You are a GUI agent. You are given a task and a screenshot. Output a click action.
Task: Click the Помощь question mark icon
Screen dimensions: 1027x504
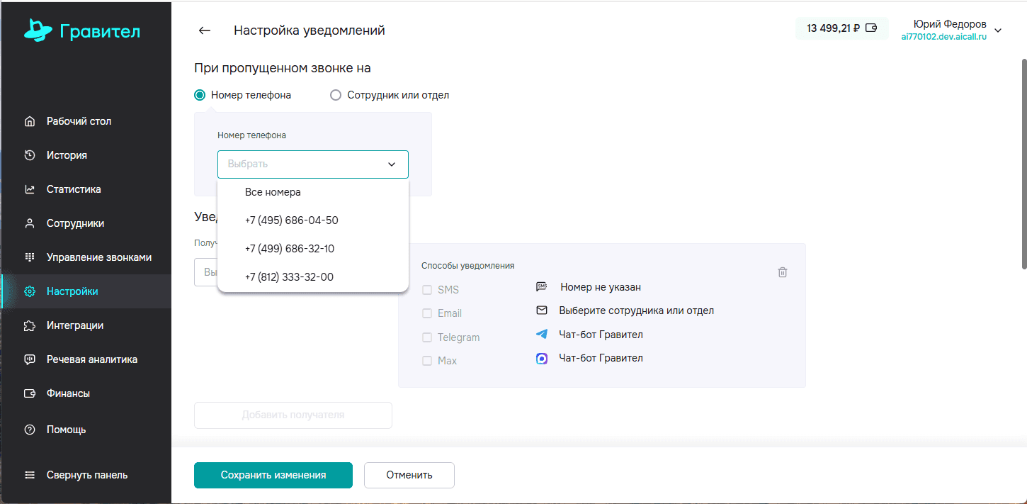pos(30,430)
